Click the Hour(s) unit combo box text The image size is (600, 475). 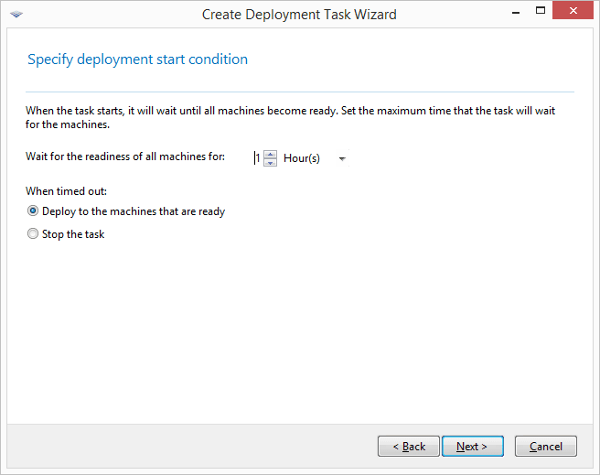click(302, 158)
